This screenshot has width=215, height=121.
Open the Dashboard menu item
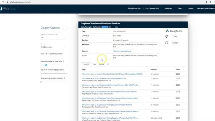click(168, 8)
